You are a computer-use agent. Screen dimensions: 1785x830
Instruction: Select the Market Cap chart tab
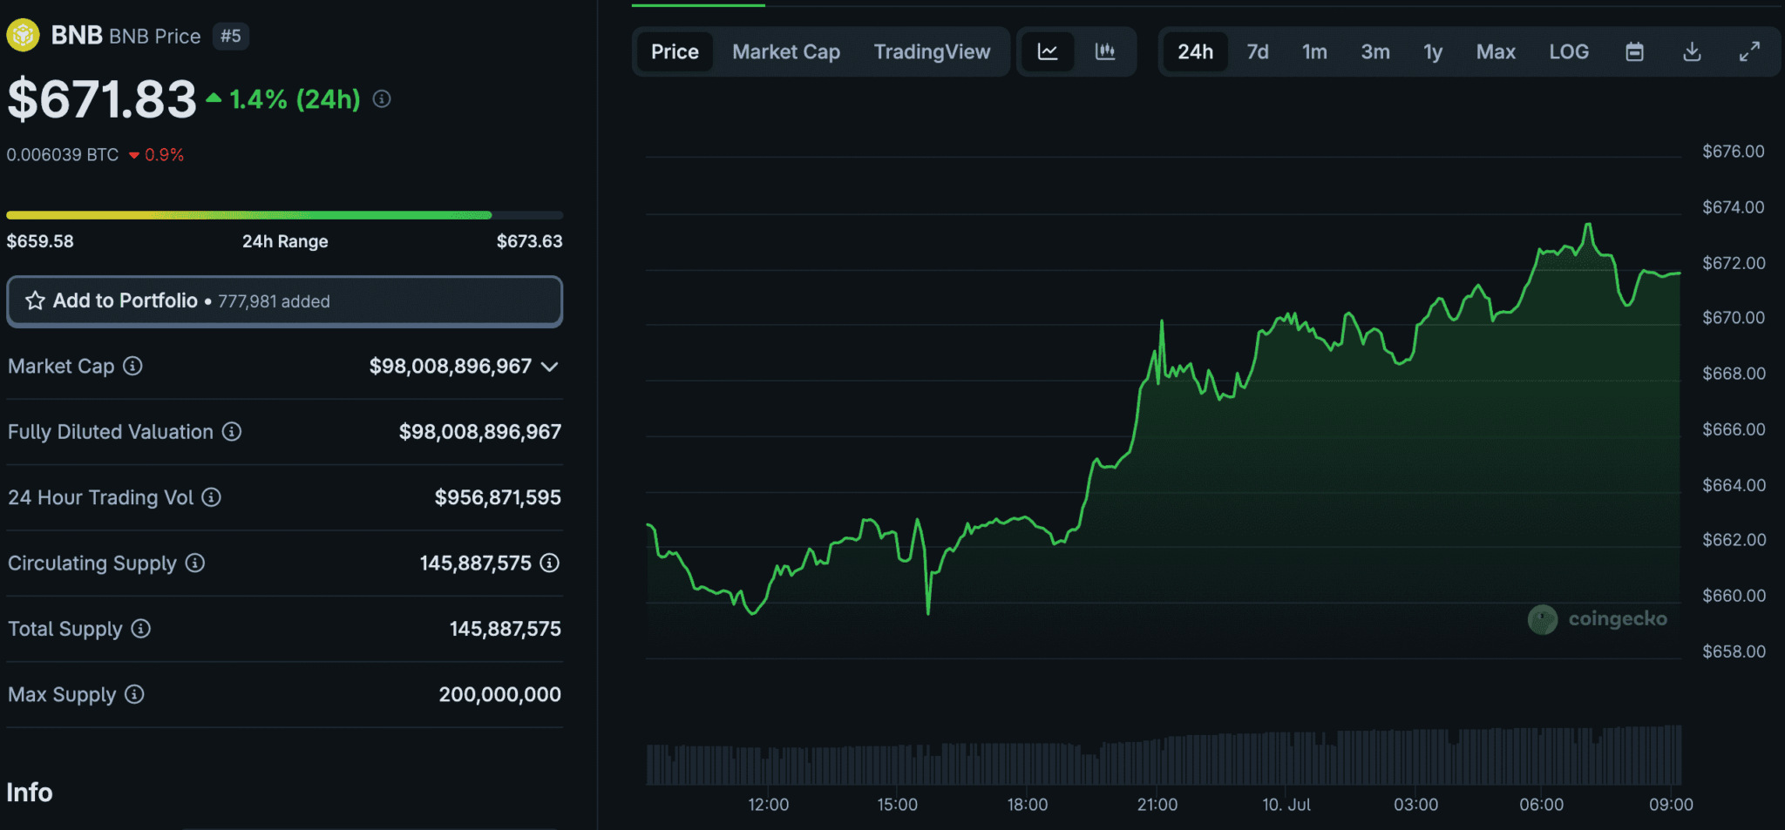[x=786, y=51]
